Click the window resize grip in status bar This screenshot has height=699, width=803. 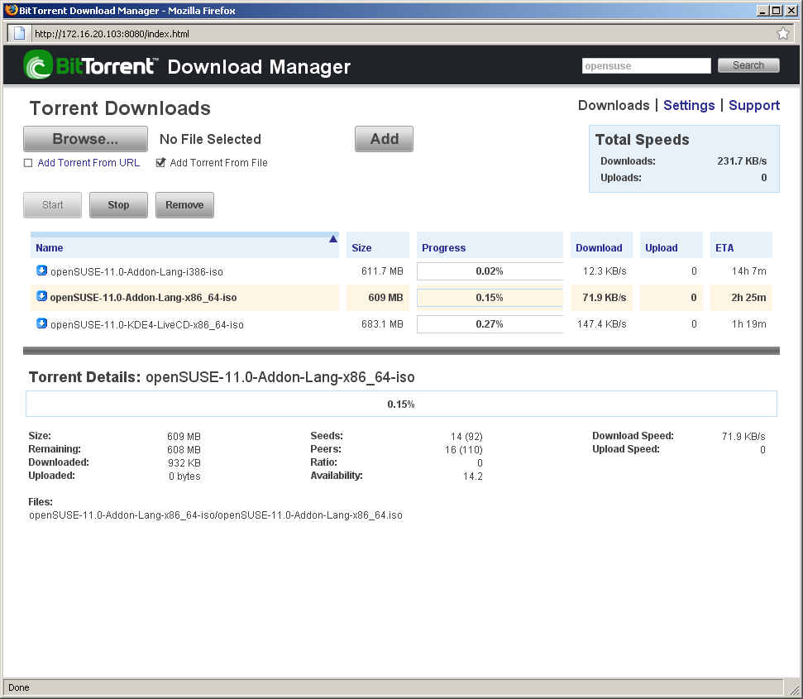pos(793,689)
